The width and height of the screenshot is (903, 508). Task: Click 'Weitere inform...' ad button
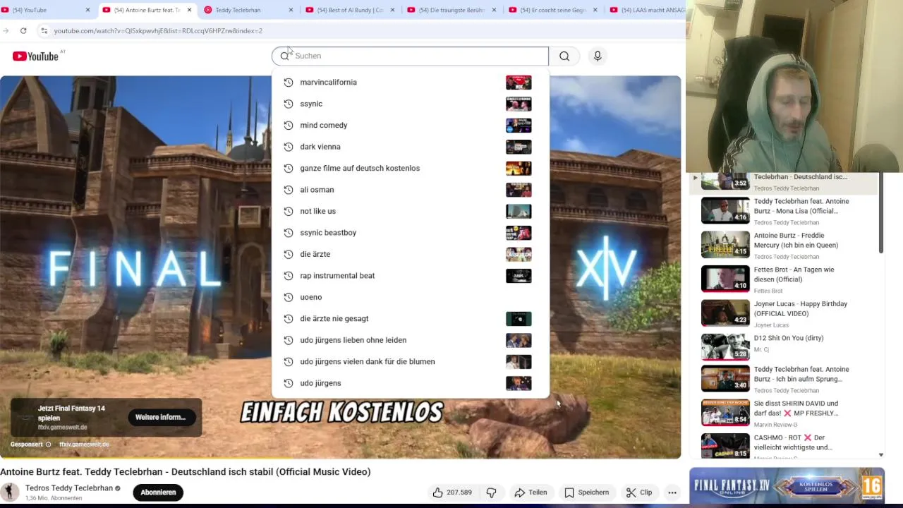[x=161, y=417]
